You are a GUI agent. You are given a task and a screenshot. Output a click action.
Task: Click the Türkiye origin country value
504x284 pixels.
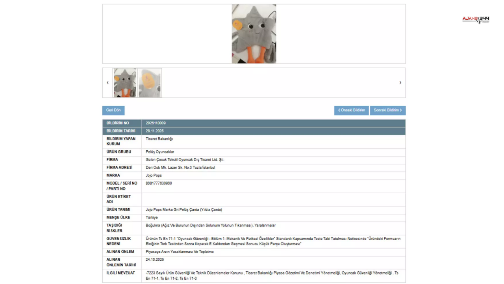click(152, 218)
